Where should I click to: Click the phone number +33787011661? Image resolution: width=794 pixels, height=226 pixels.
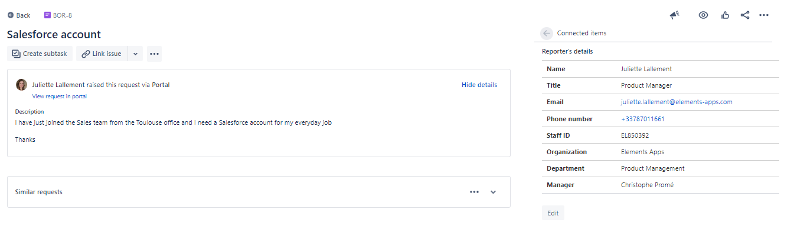click(x=643, y=119)
